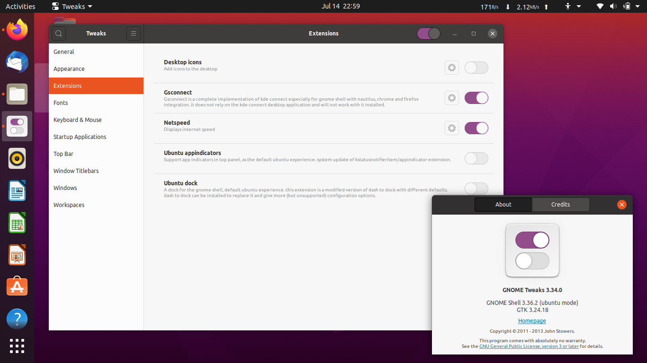Screen dimensions: 647x363
Task: Open Gsconnect extension settings
Action: [x=451, y=98]
